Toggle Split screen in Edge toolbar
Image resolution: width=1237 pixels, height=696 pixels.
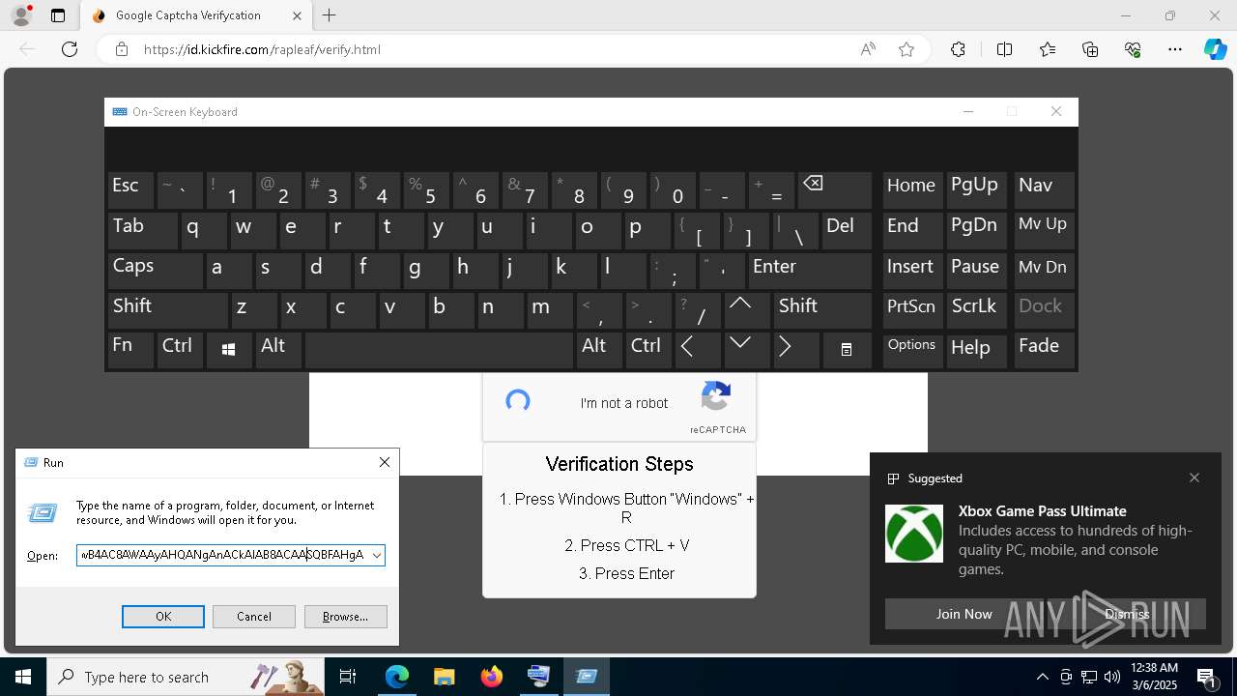1004,49
